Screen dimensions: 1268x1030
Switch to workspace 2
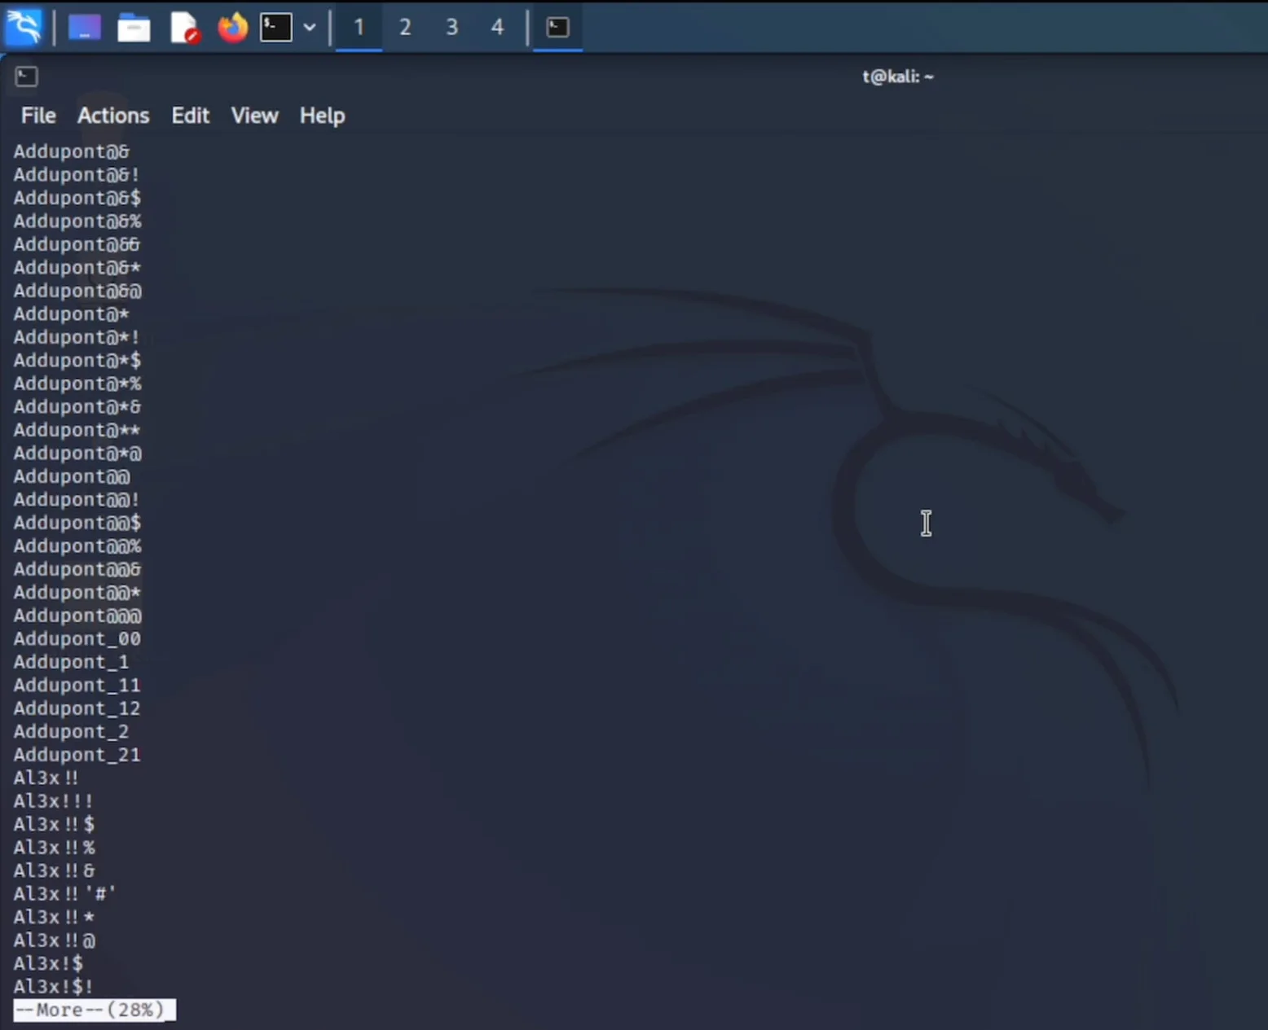tap(405, 28)
